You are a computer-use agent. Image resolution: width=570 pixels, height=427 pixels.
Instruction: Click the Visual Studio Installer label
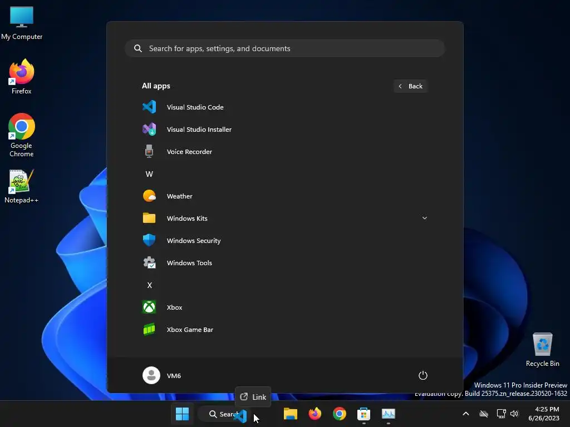coord(199,129)
